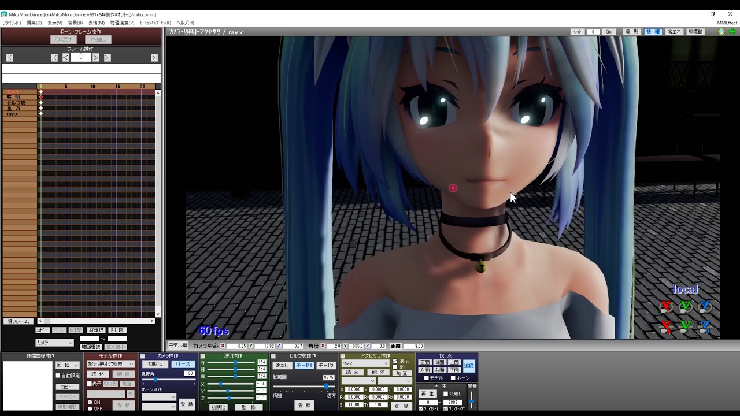Toggle フレ・スタート checkbox
Screen dimensions: 740x416
[x=421, y=408]
